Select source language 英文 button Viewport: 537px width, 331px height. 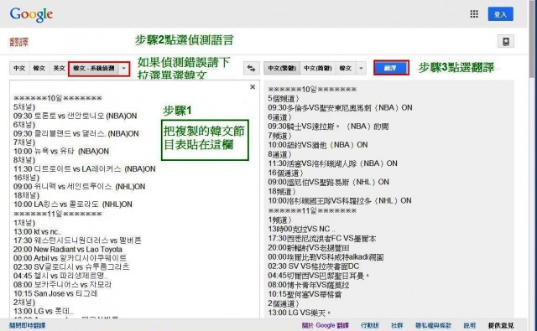tap(59, 69)
